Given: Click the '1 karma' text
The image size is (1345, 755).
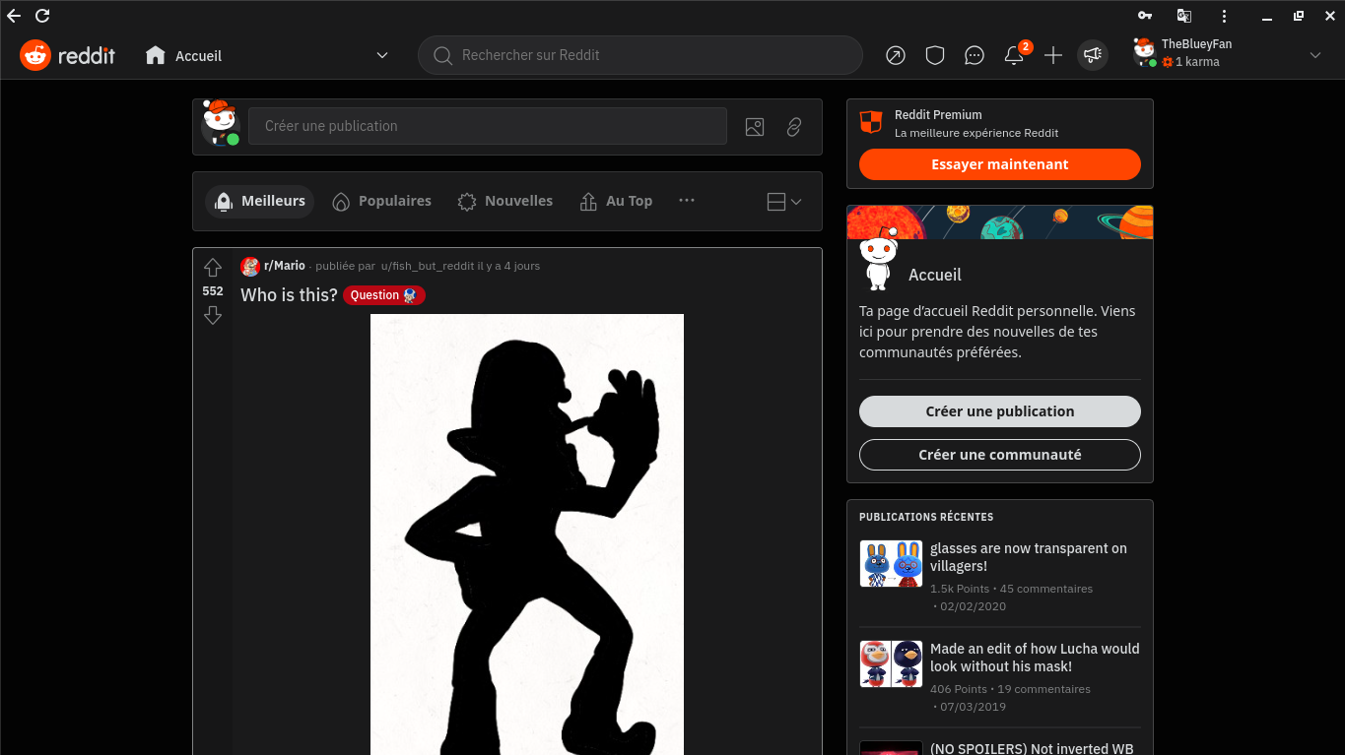Looking at the screenshot, I should (1197, 62).
